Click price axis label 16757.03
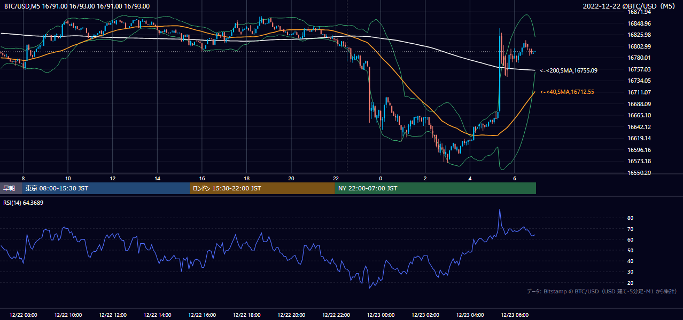683x320 pixels. [x=639, y=69]
